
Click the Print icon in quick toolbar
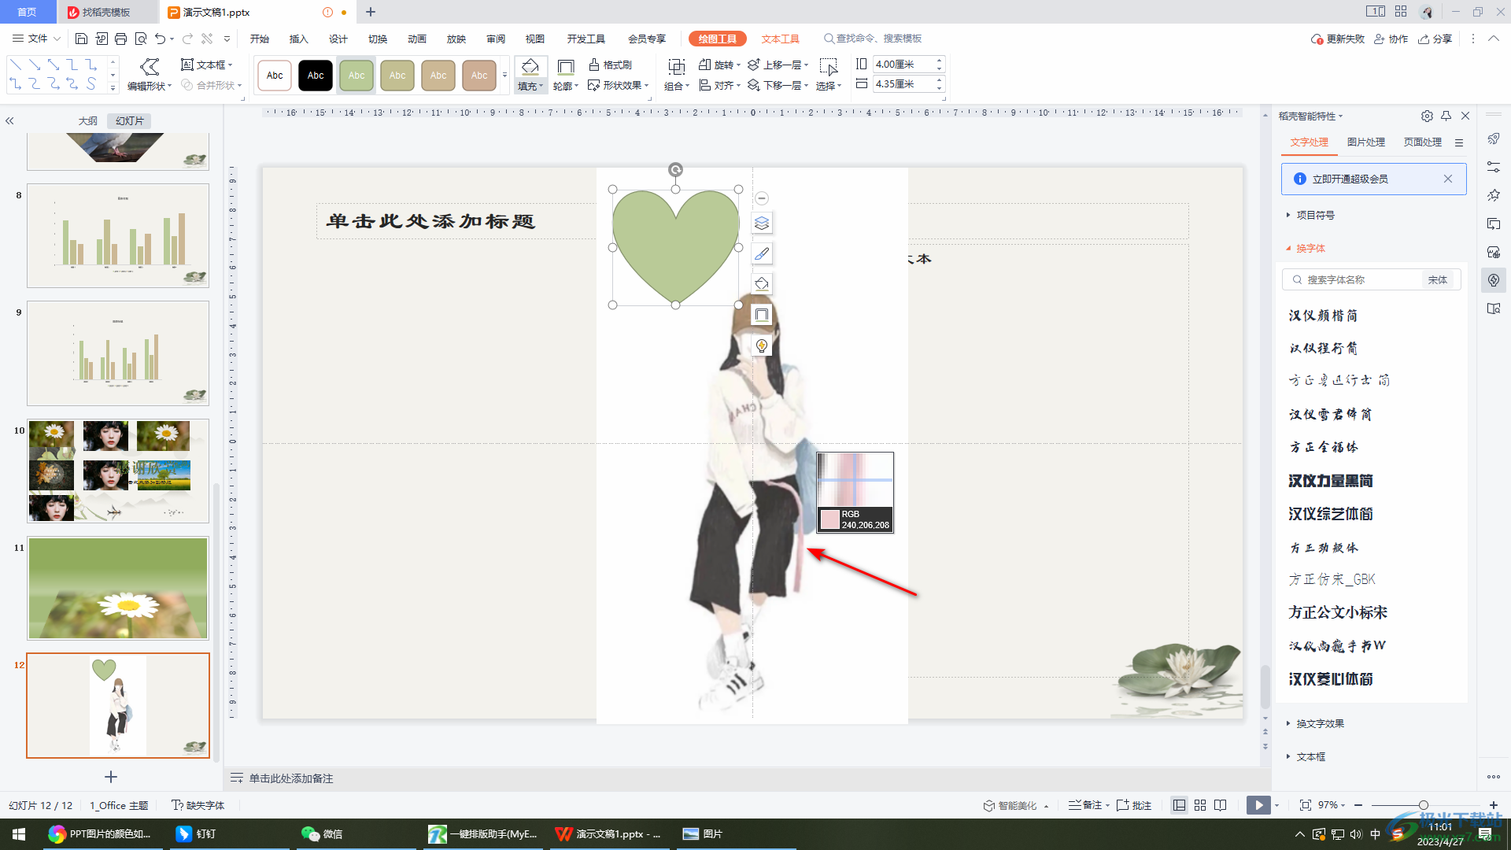pyautogui.click(x=120, y=39)
